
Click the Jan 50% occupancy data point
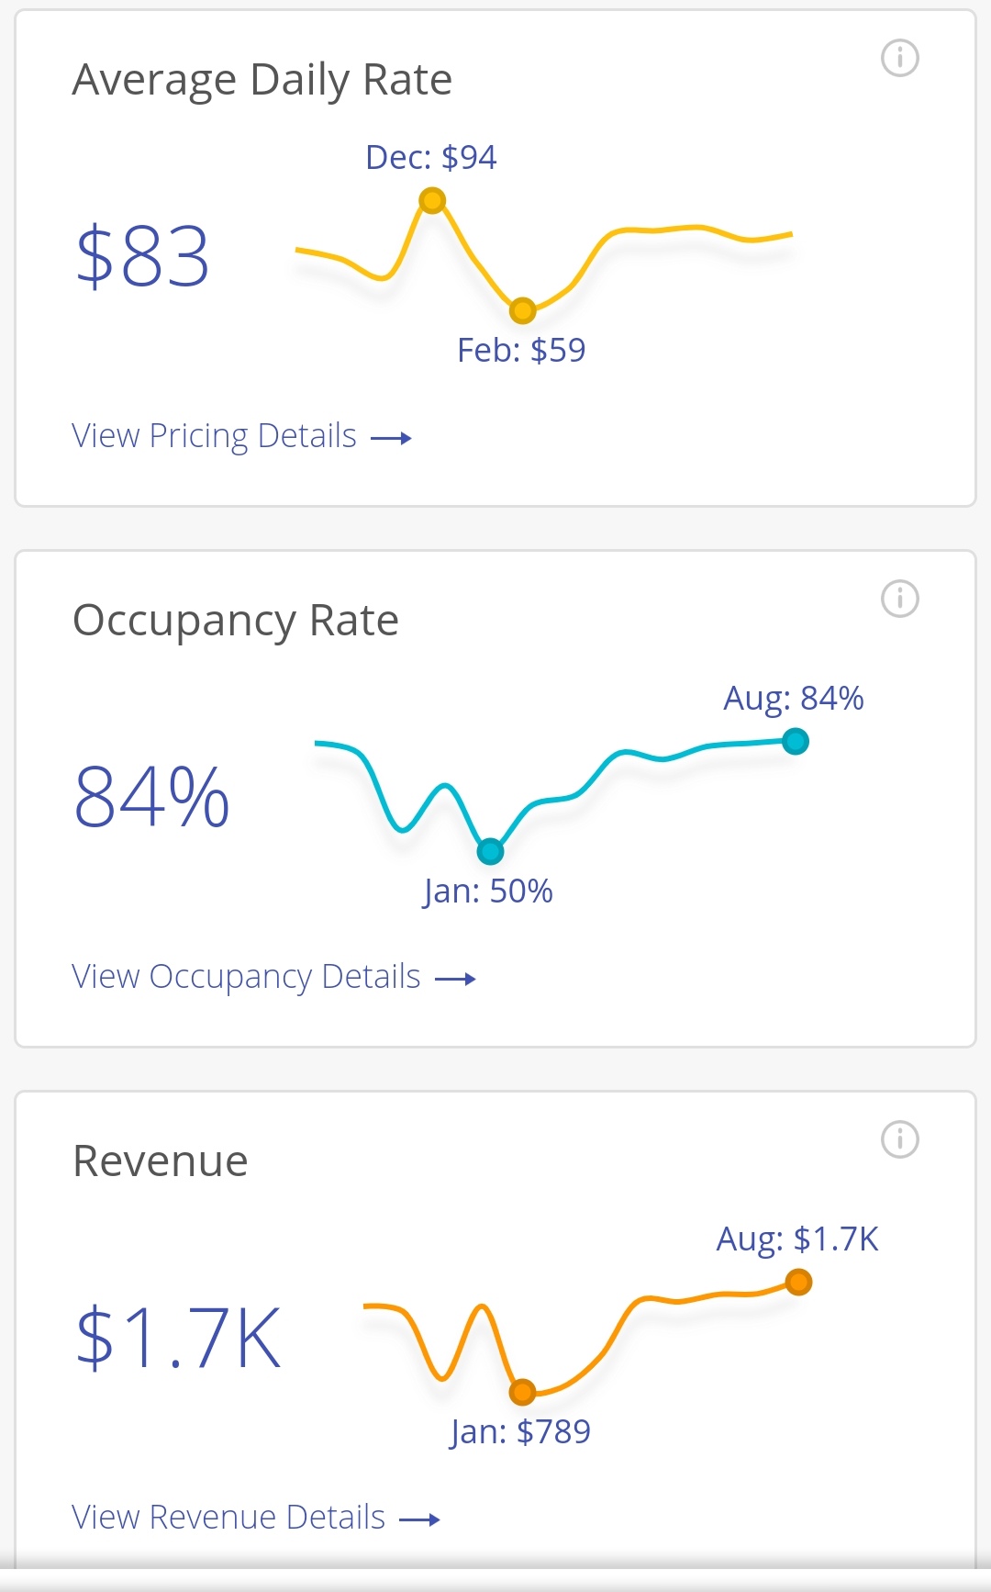click(491, 852)
